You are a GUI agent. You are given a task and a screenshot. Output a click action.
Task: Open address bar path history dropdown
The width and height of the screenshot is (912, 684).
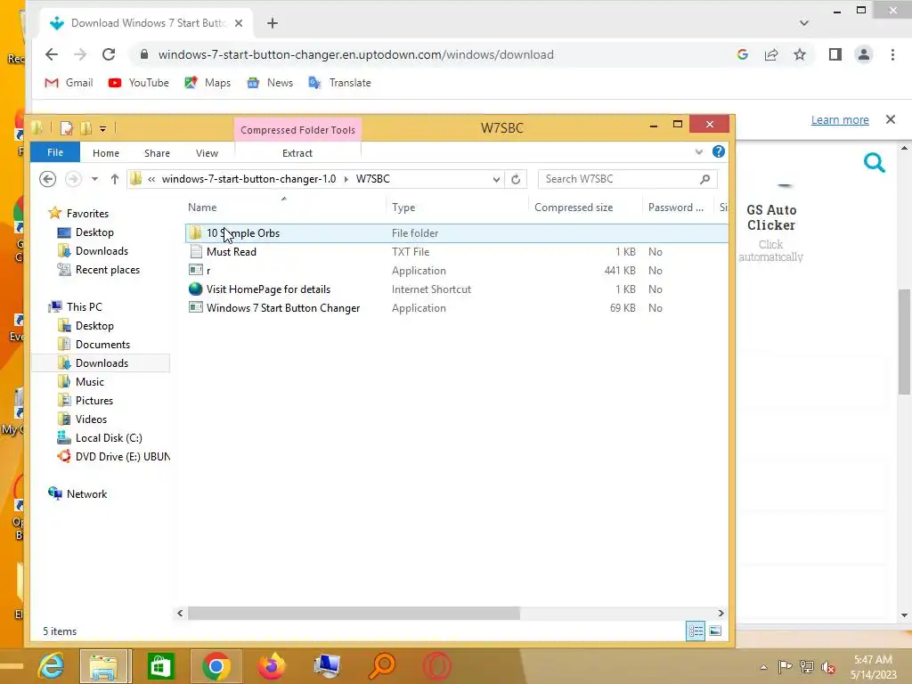[496, 179]
